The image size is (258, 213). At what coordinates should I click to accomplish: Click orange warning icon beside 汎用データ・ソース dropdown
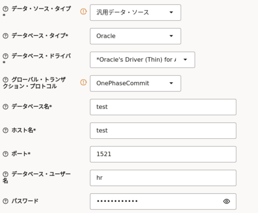click(84, 12)
